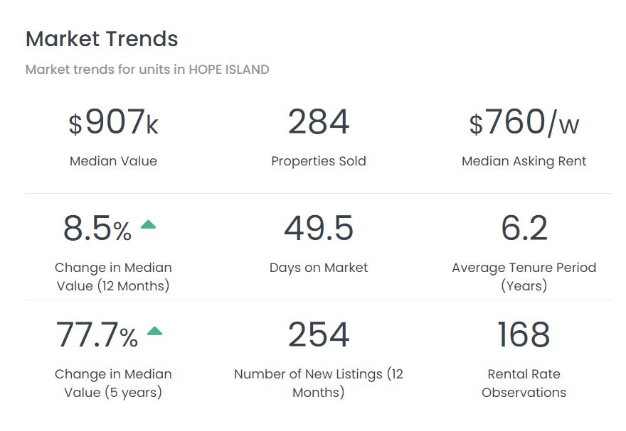Image resolution: width=626 pixels, height=431 pixels.
Task: Click the 6.2 tenure figure
Action: (524, 229)
